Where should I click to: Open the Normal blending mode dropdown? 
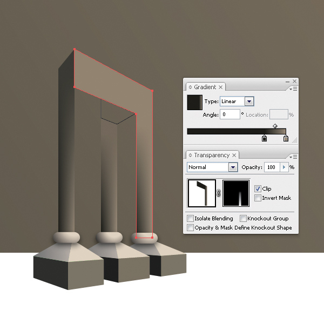pyautogui.click(x=233, y=167)
